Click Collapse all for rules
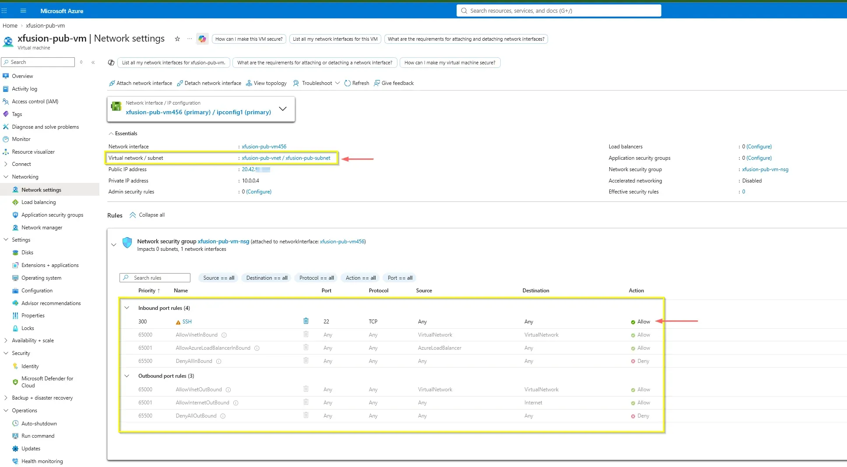This screenshot has height=467, width=847. coord(147,215)
